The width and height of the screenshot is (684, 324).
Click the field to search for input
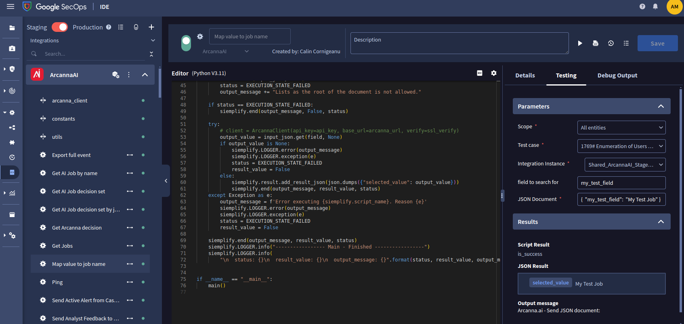click(x=621, y=183)
